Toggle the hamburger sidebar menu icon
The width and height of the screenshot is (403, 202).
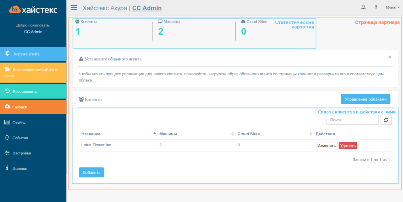click(74, 7)
